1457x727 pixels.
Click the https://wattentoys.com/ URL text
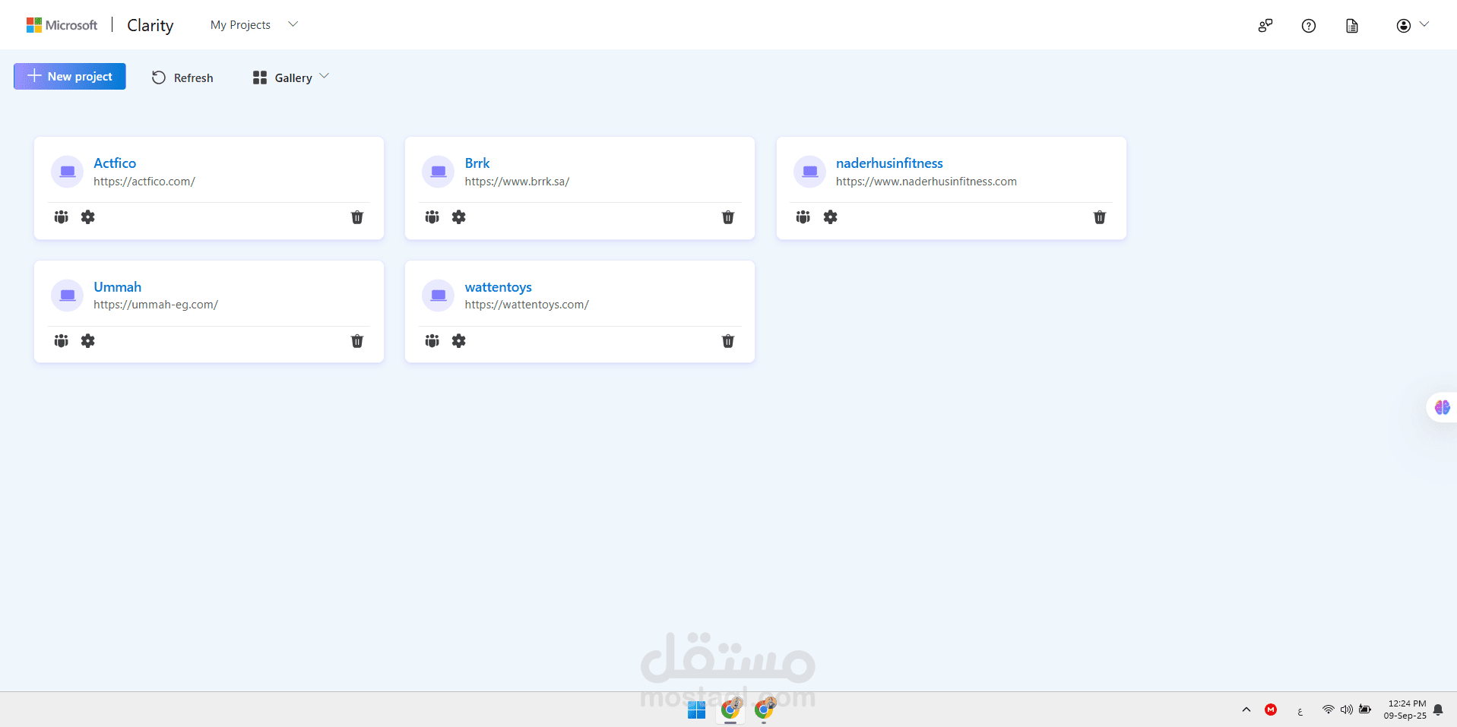527,305
